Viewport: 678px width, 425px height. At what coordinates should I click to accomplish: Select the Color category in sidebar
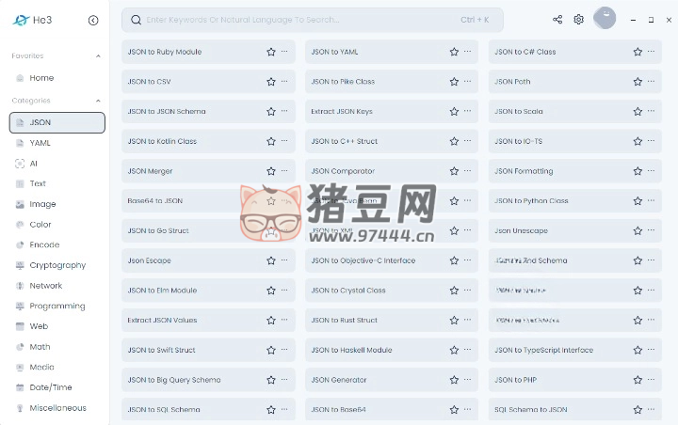[40, 225]
